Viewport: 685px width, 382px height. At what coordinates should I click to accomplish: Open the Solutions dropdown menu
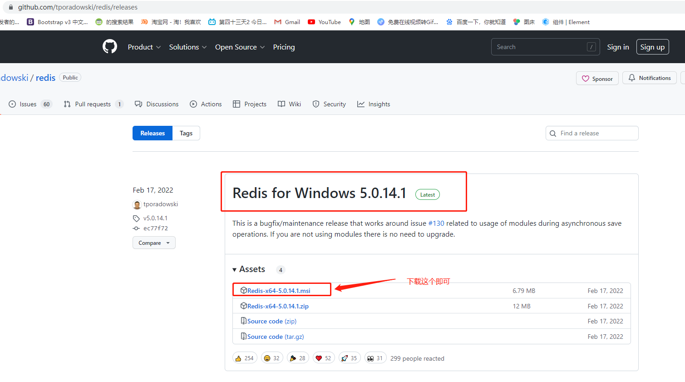pyautogui.click(x=188, y=47)
